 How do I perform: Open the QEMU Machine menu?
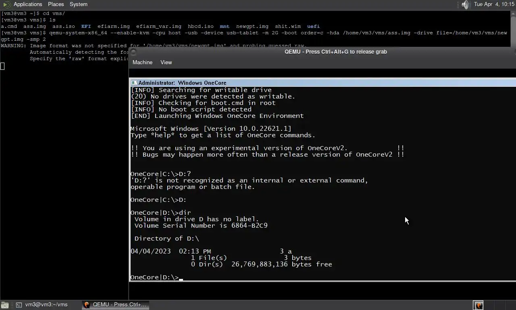[x=142, y=62]
